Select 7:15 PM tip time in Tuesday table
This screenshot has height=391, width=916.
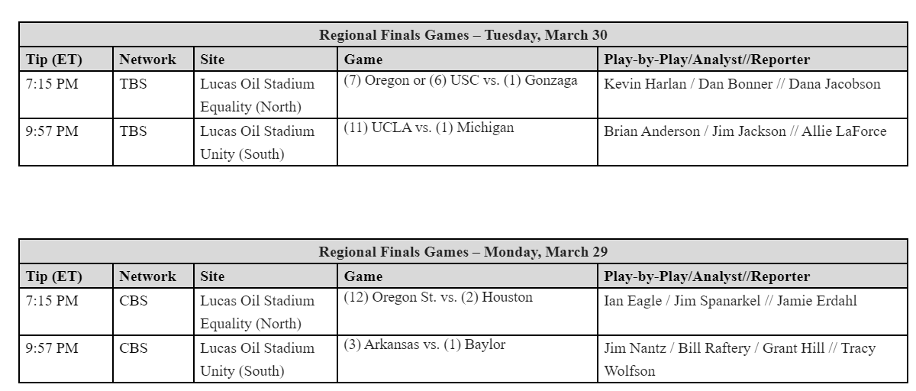pos(52,84)
